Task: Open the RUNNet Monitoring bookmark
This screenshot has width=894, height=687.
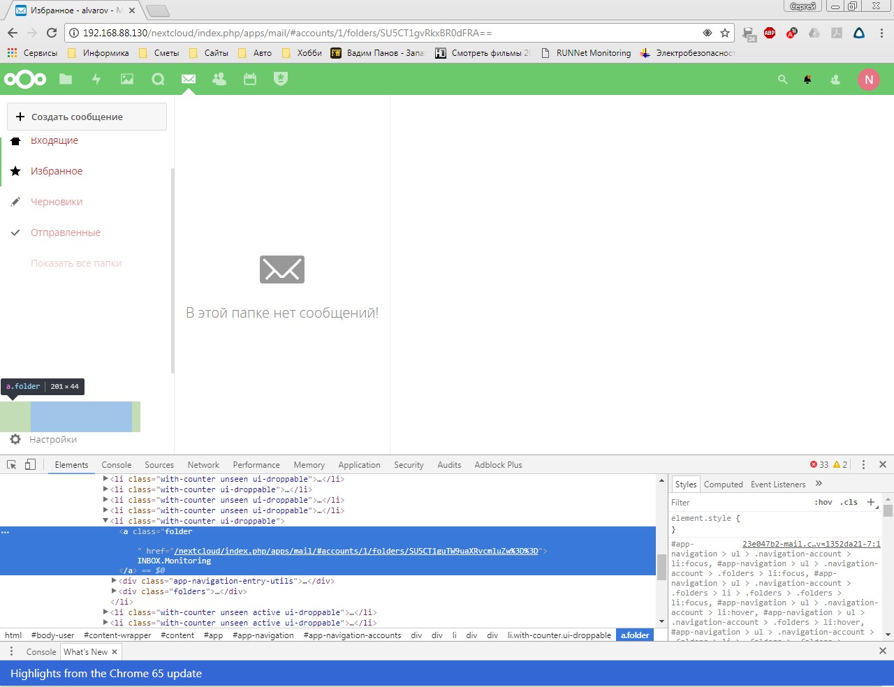Action: coord(585,53)
